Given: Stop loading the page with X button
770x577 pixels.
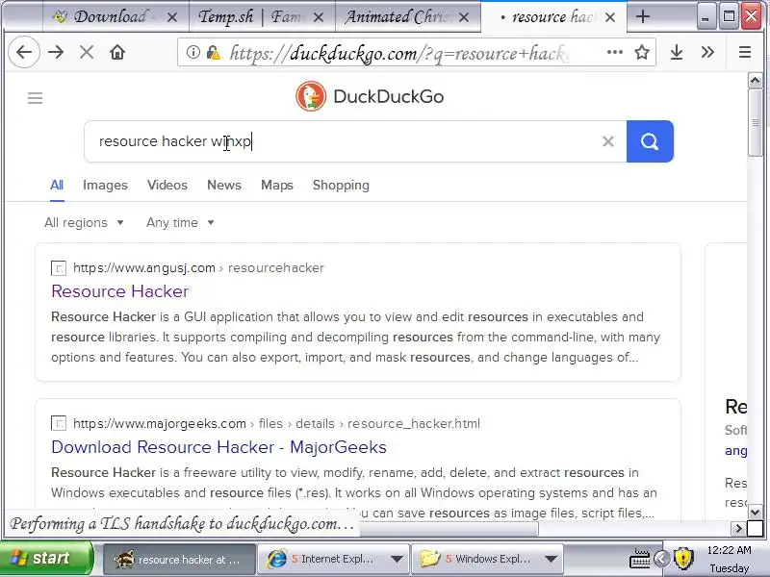Looking at the screenshot, I should [87, 52].
